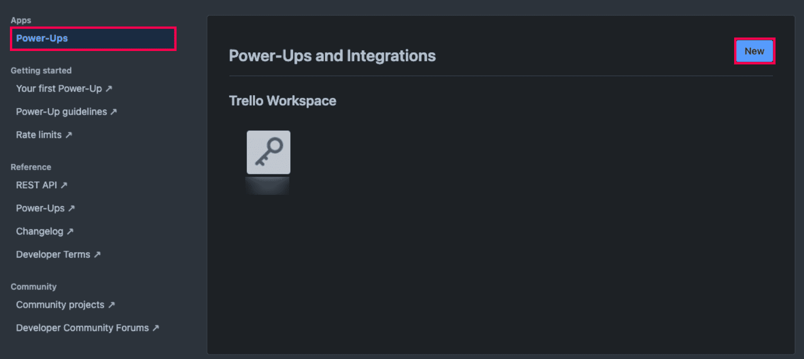This screenshot has height=359, width=804.
Task: Click the key icon Power-Up thumbnail
Action: pos(268,152)
